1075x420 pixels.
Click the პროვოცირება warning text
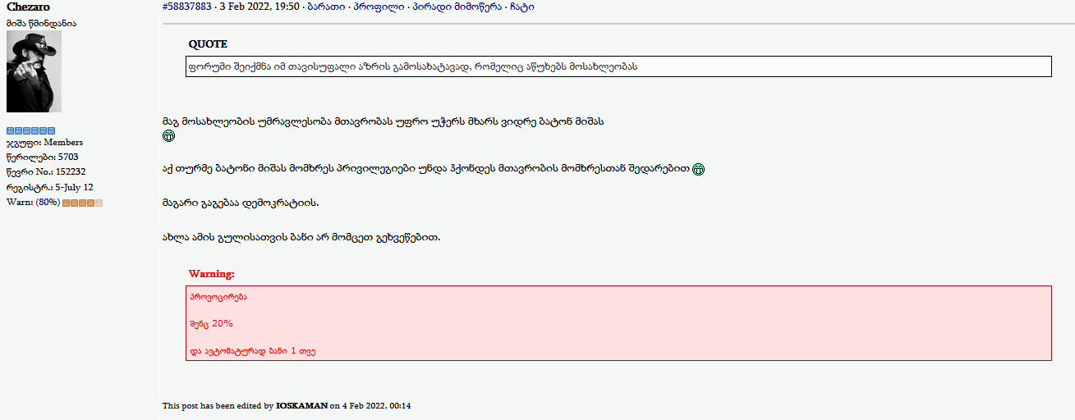tap(218, 296)
